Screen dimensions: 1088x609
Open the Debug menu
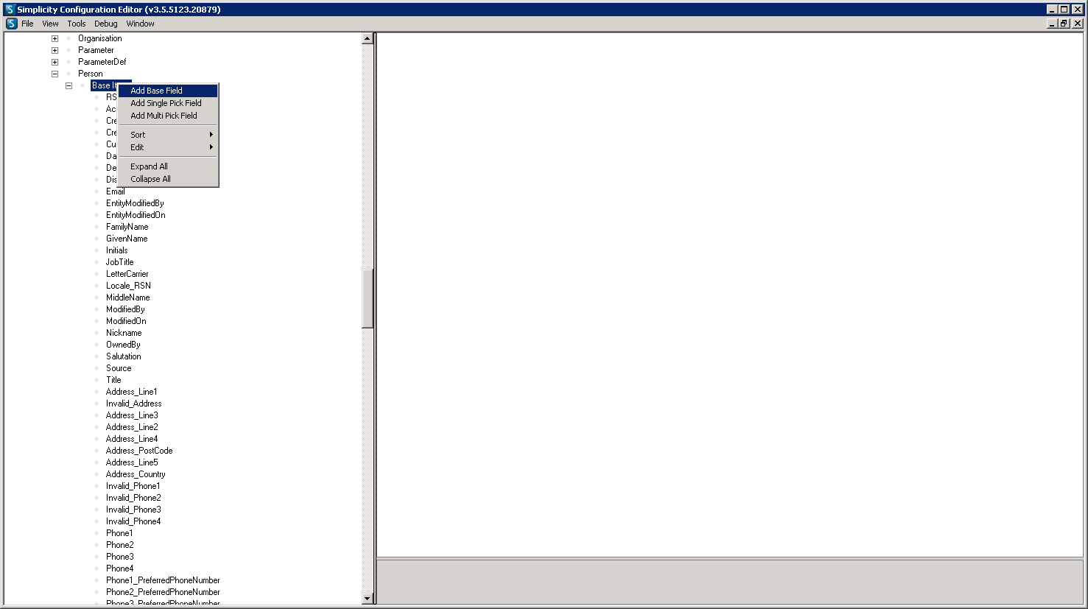pyautogui.click(x=106, y=24)
